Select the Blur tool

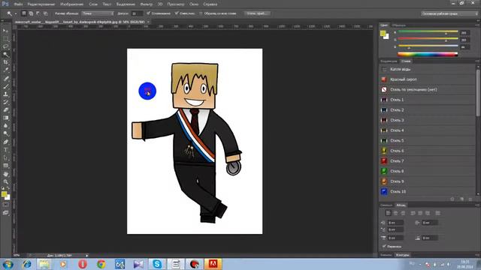5,126
